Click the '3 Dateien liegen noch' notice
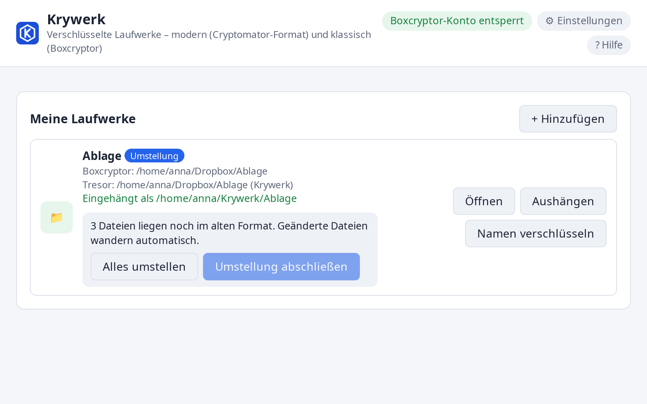647x404 pixels. coord(229,233)
